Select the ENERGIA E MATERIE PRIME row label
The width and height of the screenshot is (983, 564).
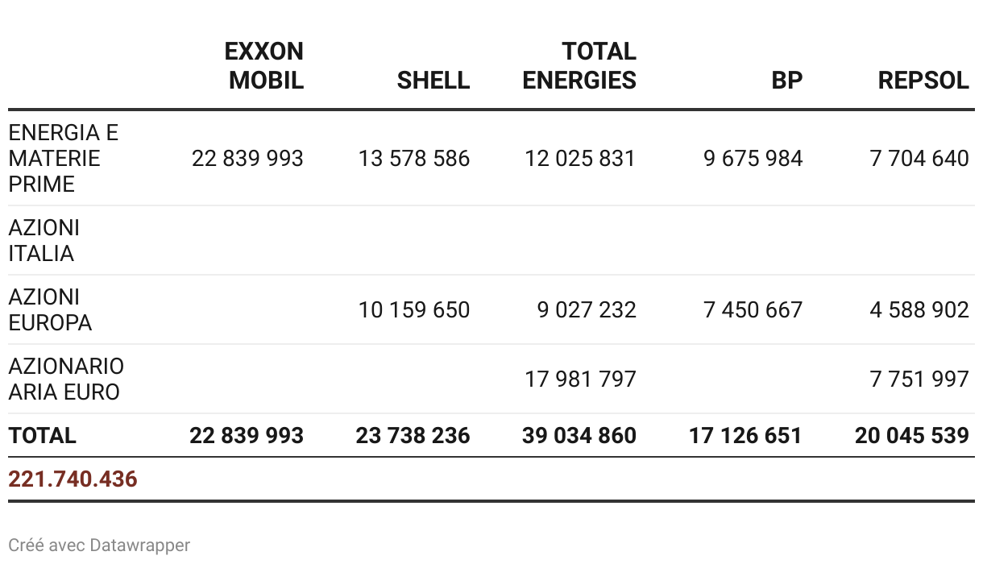click(63, 158)
